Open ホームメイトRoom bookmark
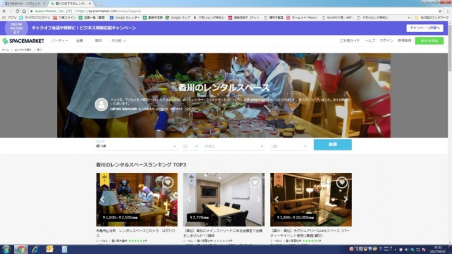Viewport: 452px width, 254px height. coord(302,18)
